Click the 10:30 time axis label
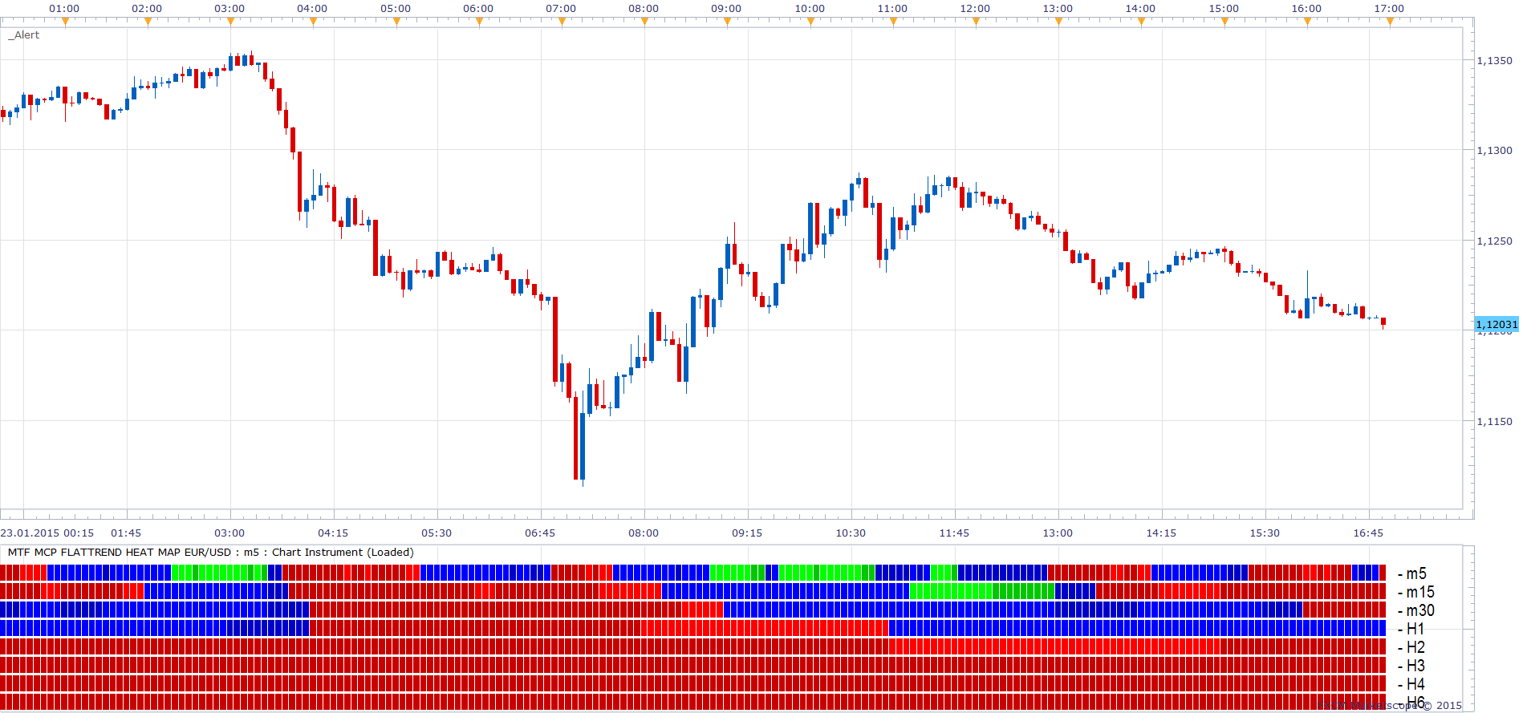Image resolution: width=1527 pixels, height=713 pixels. tap(851, 533)
